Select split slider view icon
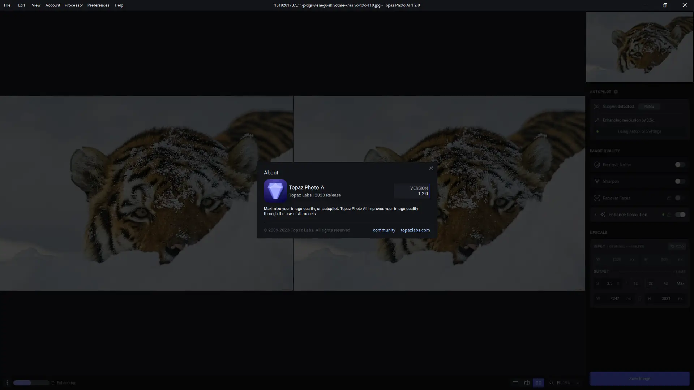 click(527, 383)
